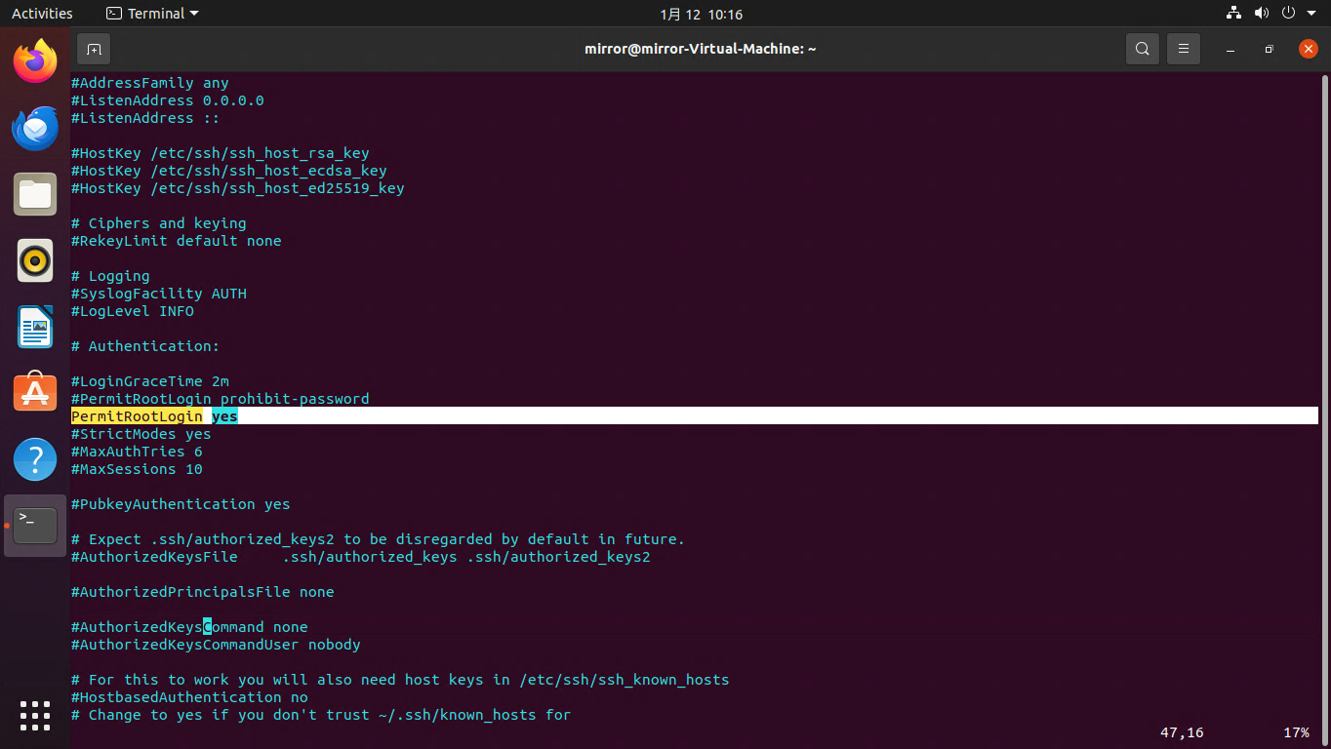The width and height of the screenshot is (1331, 749).
Task: Click the '# Authentication:' comment
Action: pyautogui.click(x=145, y=346)
